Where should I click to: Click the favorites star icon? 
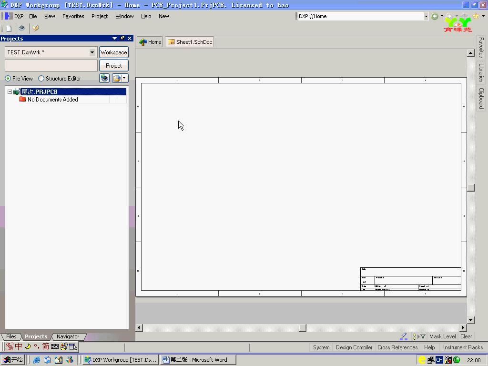[x=476, y=16]
